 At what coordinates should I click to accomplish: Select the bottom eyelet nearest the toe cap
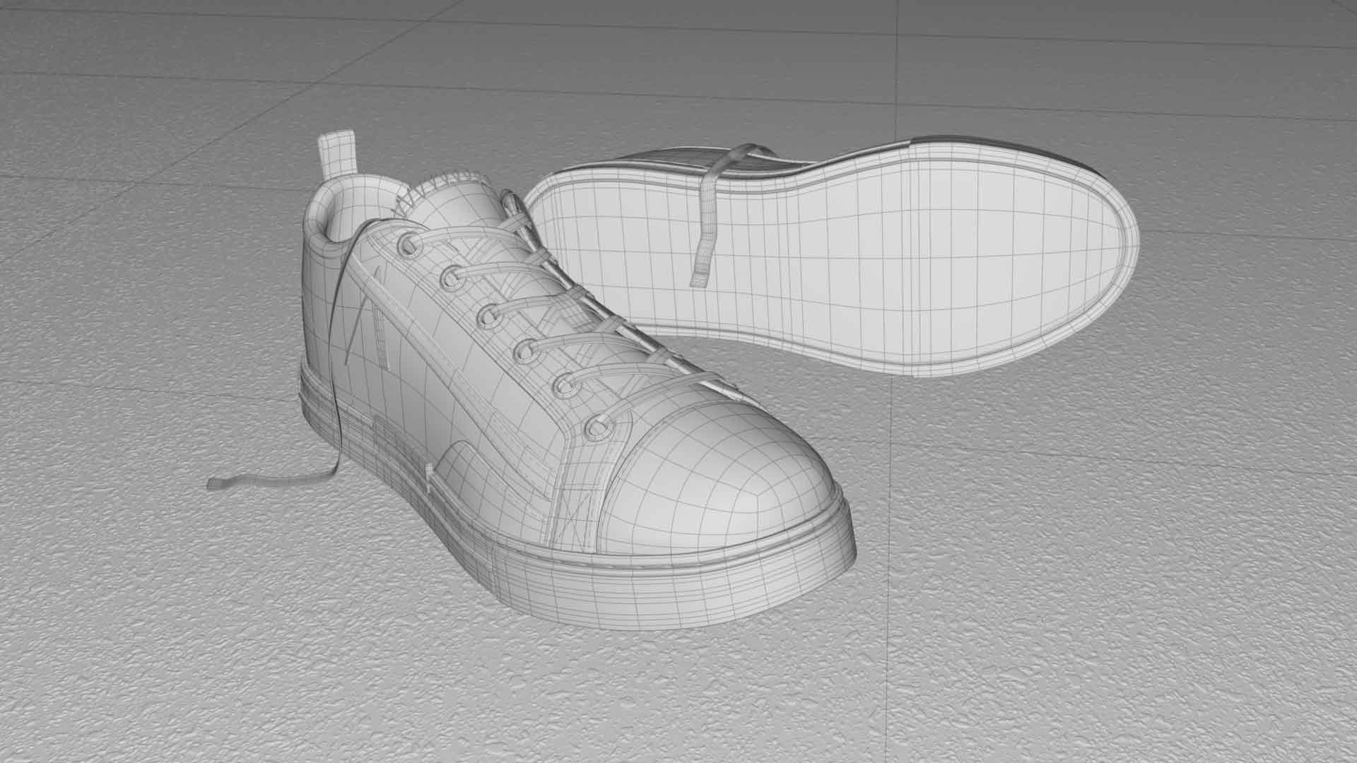pyautogui.click(x=599, y=427)
